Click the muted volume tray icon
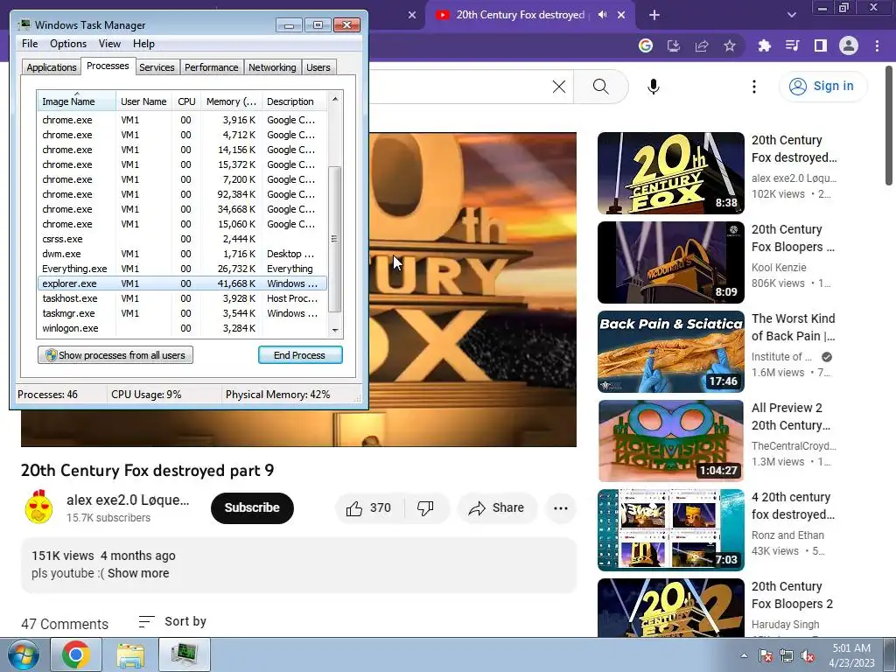This screenshot has height=672, width=896. (x=808, y=655)
